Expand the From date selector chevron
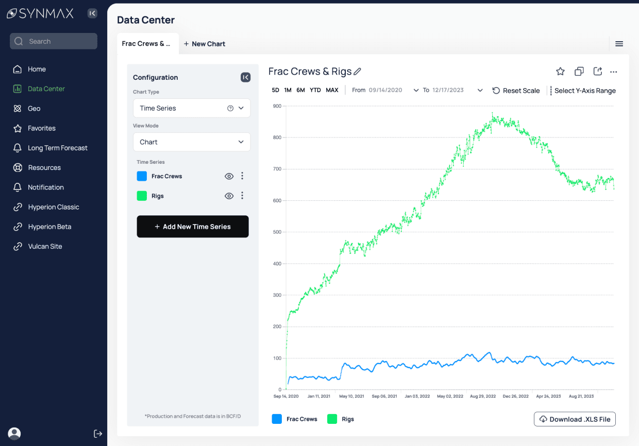639x446 pixels. pos(416,90)
